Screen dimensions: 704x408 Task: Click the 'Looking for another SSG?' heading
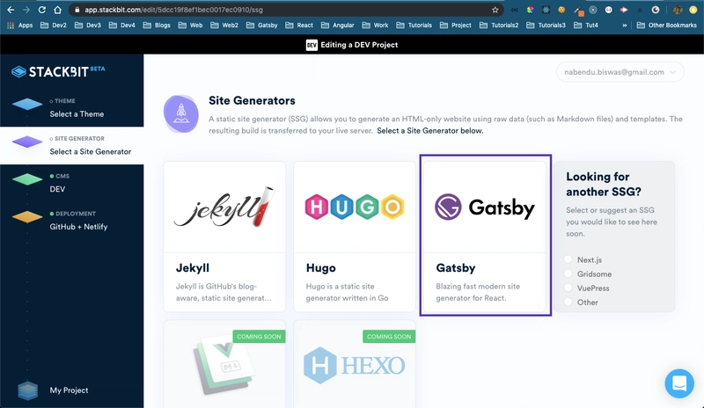click(604, 184)
